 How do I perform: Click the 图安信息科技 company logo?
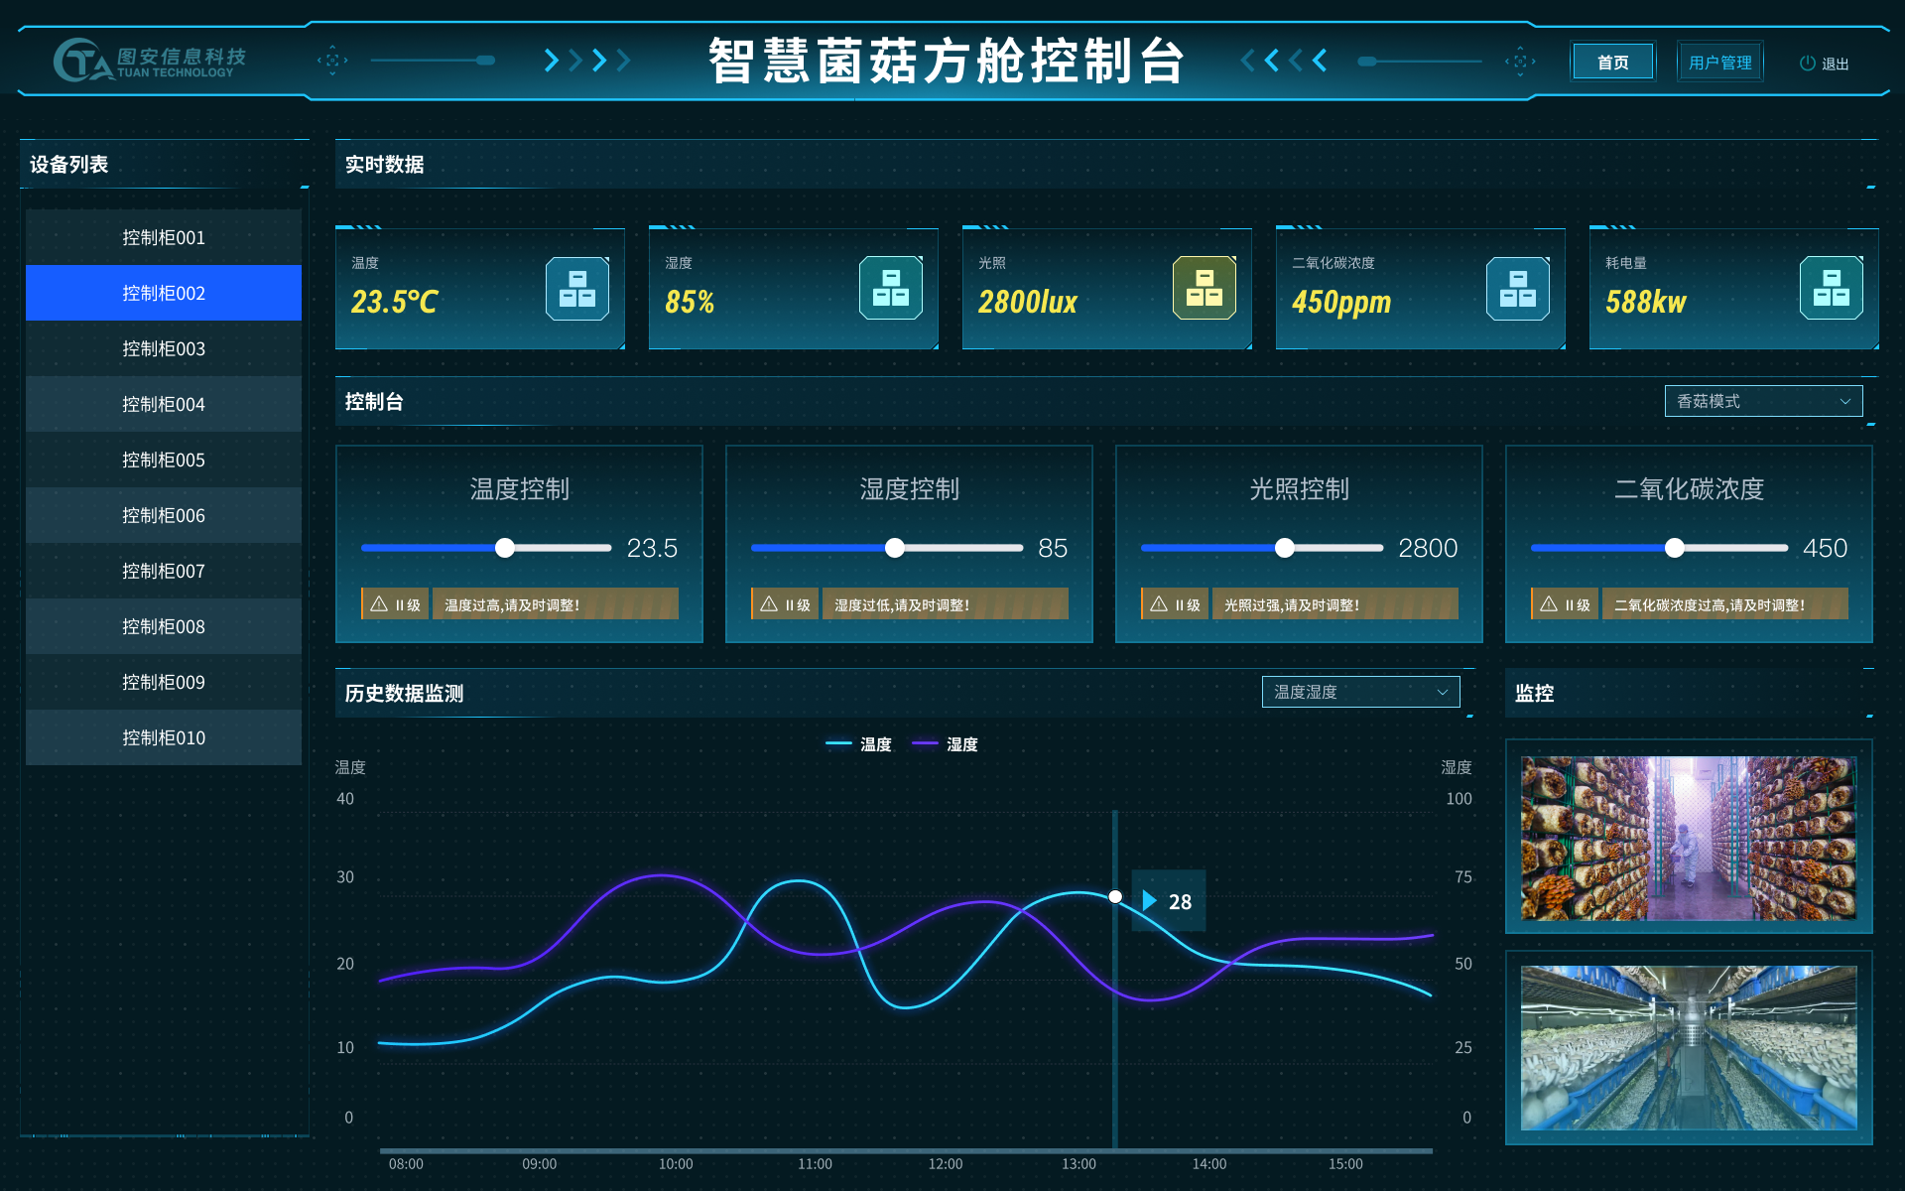[x=149, y=60]
